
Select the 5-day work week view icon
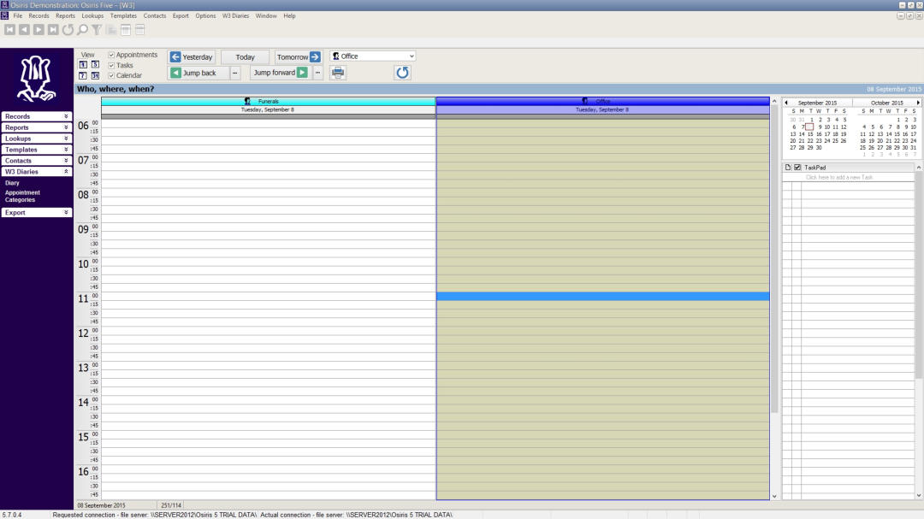(95, 65)
